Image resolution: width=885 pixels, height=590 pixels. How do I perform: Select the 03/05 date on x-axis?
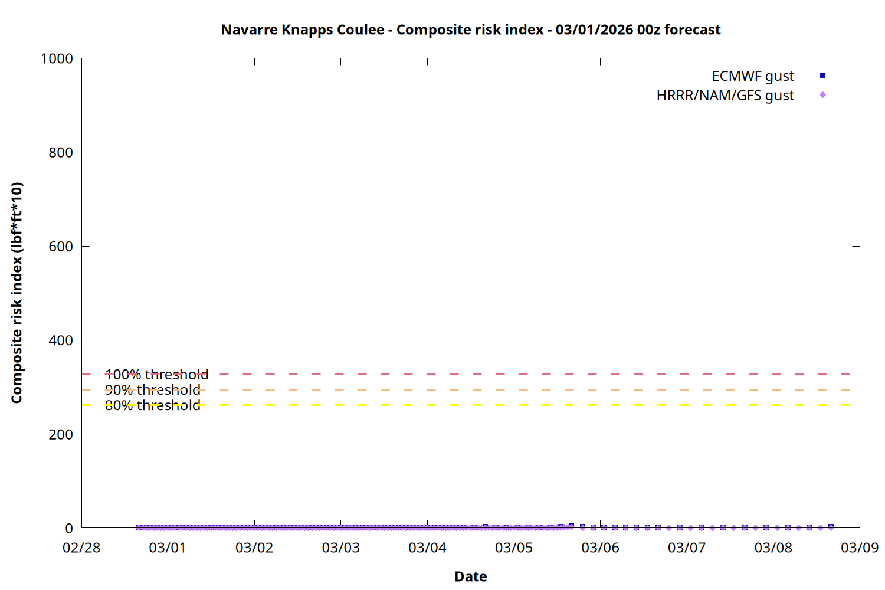coord(513,548)
